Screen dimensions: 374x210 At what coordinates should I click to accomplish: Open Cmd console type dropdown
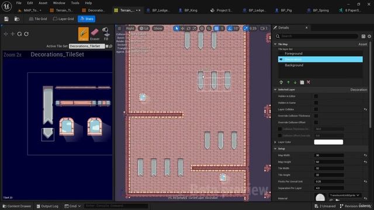point(73,206)
